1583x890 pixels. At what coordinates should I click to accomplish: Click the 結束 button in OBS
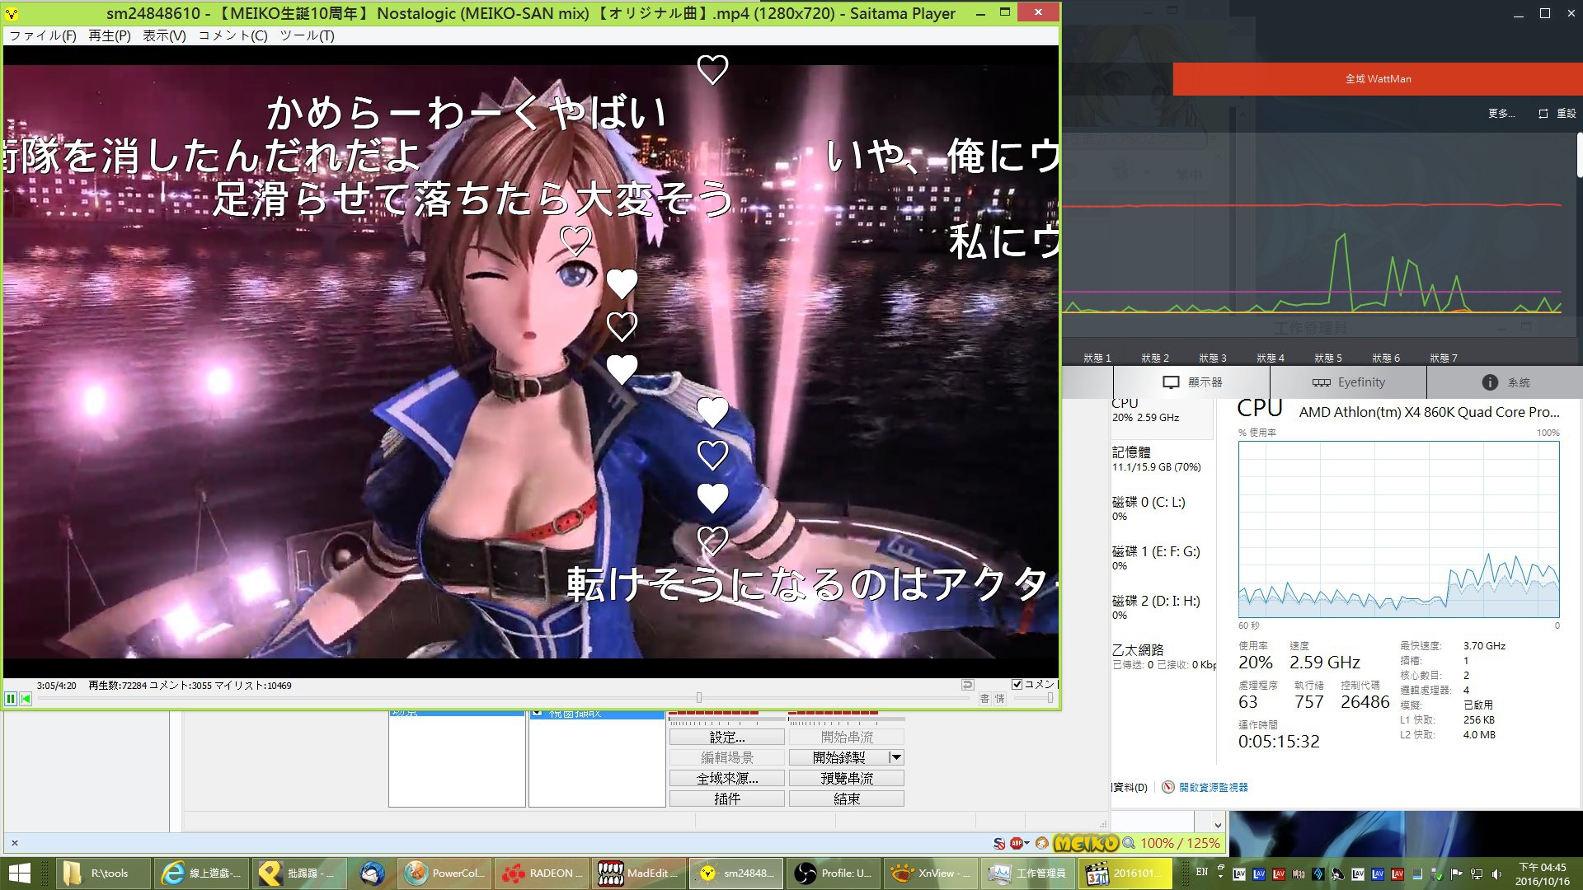(846, 799)
